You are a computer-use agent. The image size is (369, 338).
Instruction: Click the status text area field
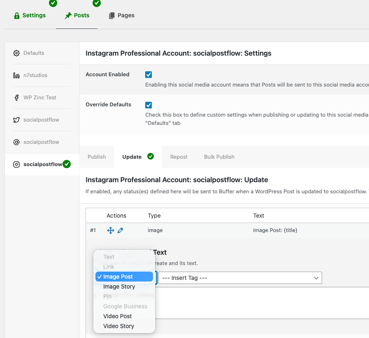pyautogui.click(x=262, y=303)
